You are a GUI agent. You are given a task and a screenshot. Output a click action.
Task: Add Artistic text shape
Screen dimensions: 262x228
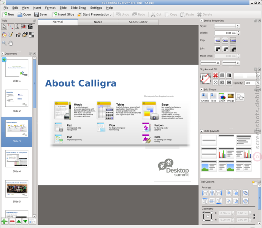(x=205, y=97)
